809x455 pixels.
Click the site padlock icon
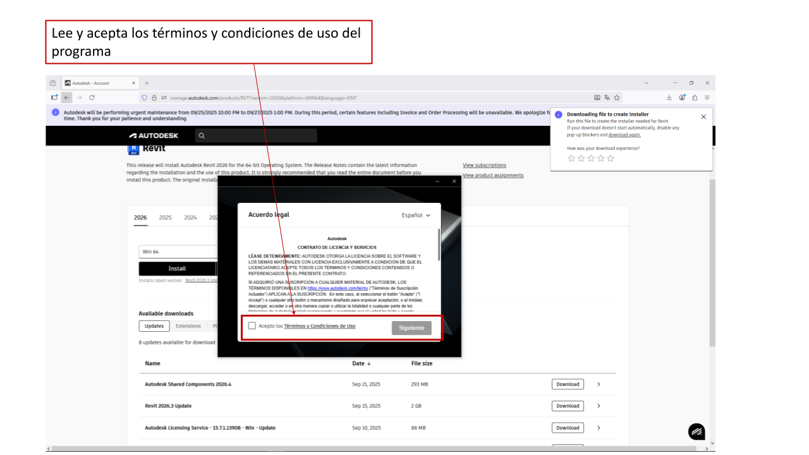tap(154, 97)
